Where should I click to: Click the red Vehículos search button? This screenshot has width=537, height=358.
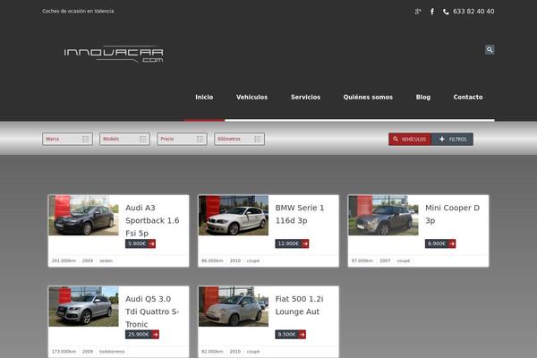coord(410,139)
